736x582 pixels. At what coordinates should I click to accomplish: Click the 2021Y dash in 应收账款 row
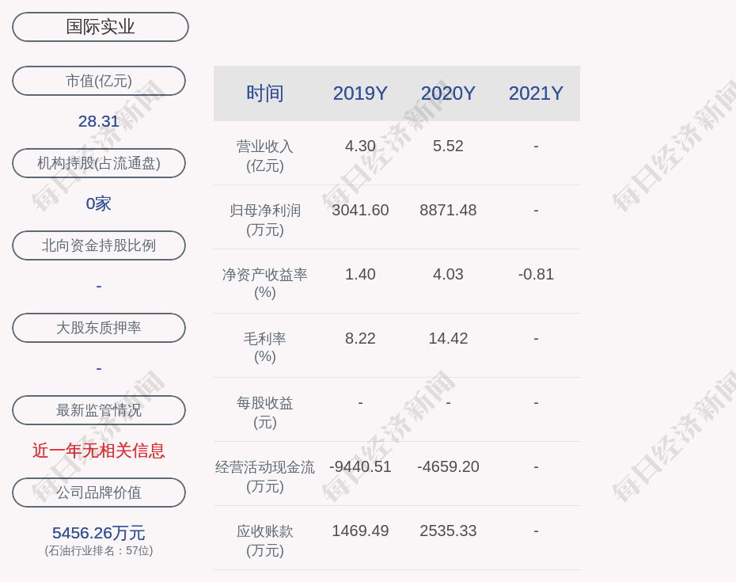click(536, 531)
